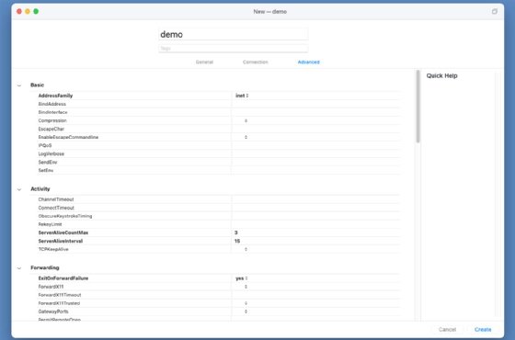The height and width of the screenshot is (340, 515).
Task: Click the ObscureKeystrokeTiming value field
Action: click(x=315, y=216)
